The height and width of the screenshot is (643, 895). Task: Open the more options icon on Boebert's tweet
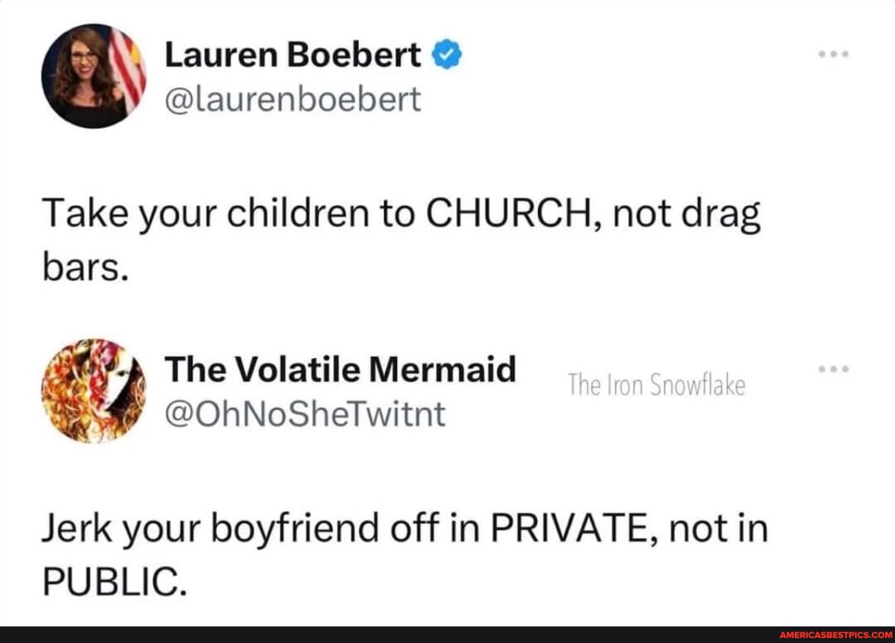tap(833, 52)
